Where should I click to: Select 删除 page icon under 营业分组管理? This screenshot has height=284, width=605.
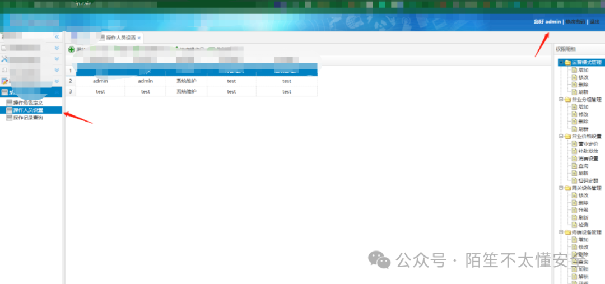(x=574, y=122)
